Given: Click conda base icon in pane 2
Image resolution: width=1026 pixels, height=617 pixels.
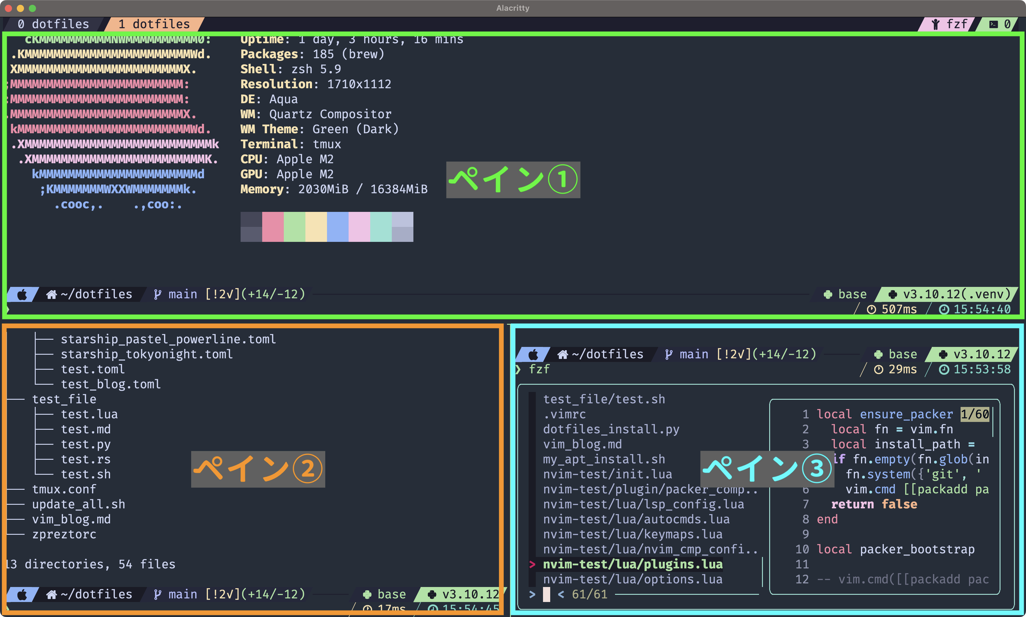Looking at the screenshot, I should pos(367,594).
